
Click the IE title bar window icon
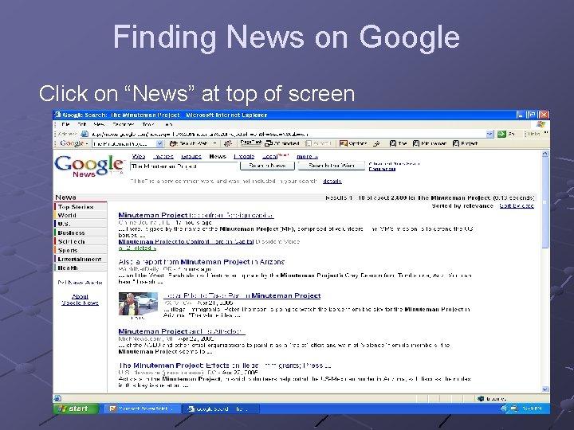click(57, 115)
